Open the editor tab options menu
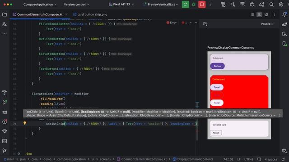The height and width of the screenshot is (162, 289). coord(274,14)
